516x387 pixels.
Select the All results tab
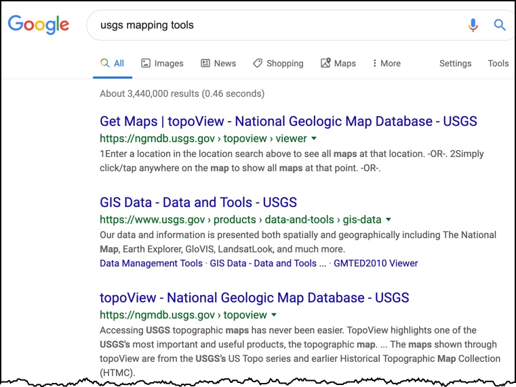tap(113, 63)
